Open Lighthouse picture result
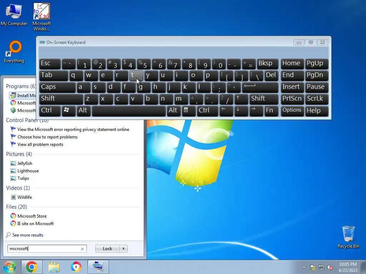Image resolution: width=366 pixels, height=274 pixels. pos(28,171)
